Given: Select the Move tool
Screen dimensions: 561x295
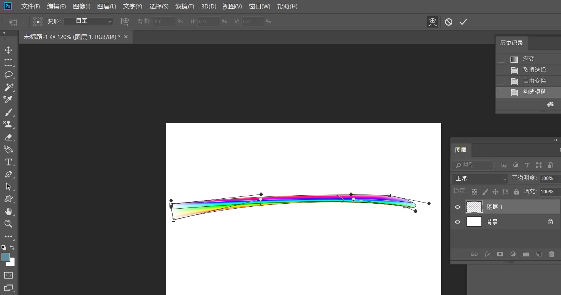Looking at the screenshot, I should 8,50.
